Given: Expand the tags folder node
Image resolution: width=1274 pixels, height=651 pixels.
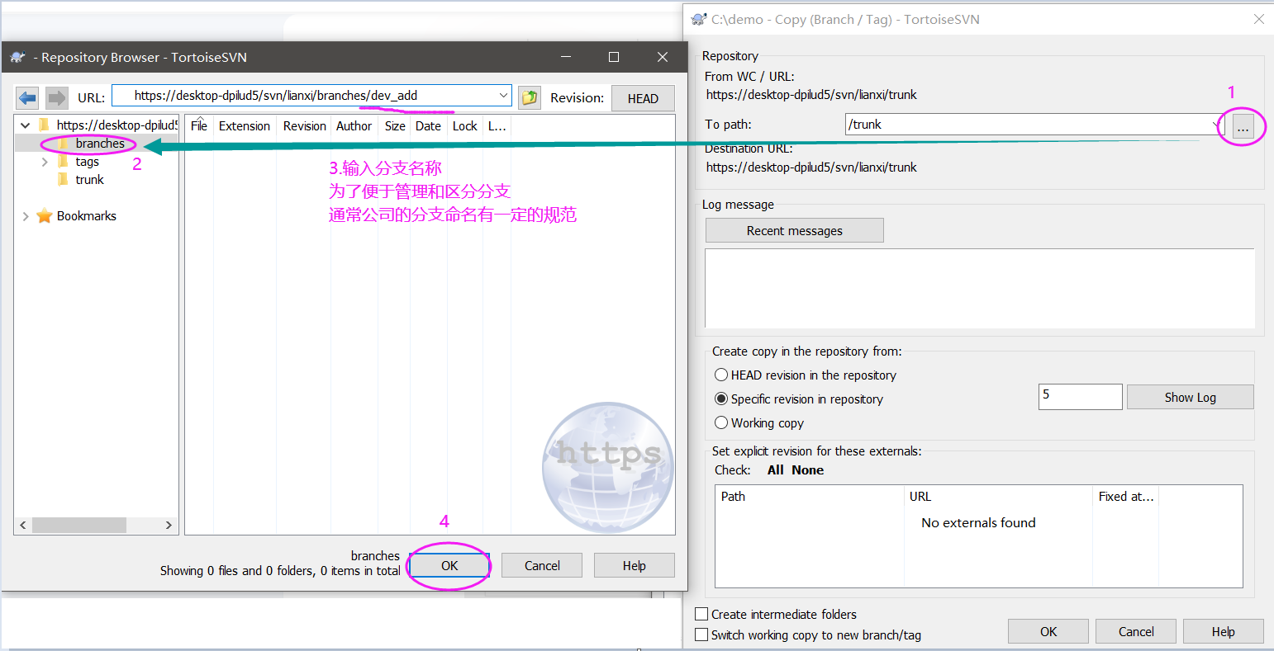Looking at the screenshot, I should 45,162.
